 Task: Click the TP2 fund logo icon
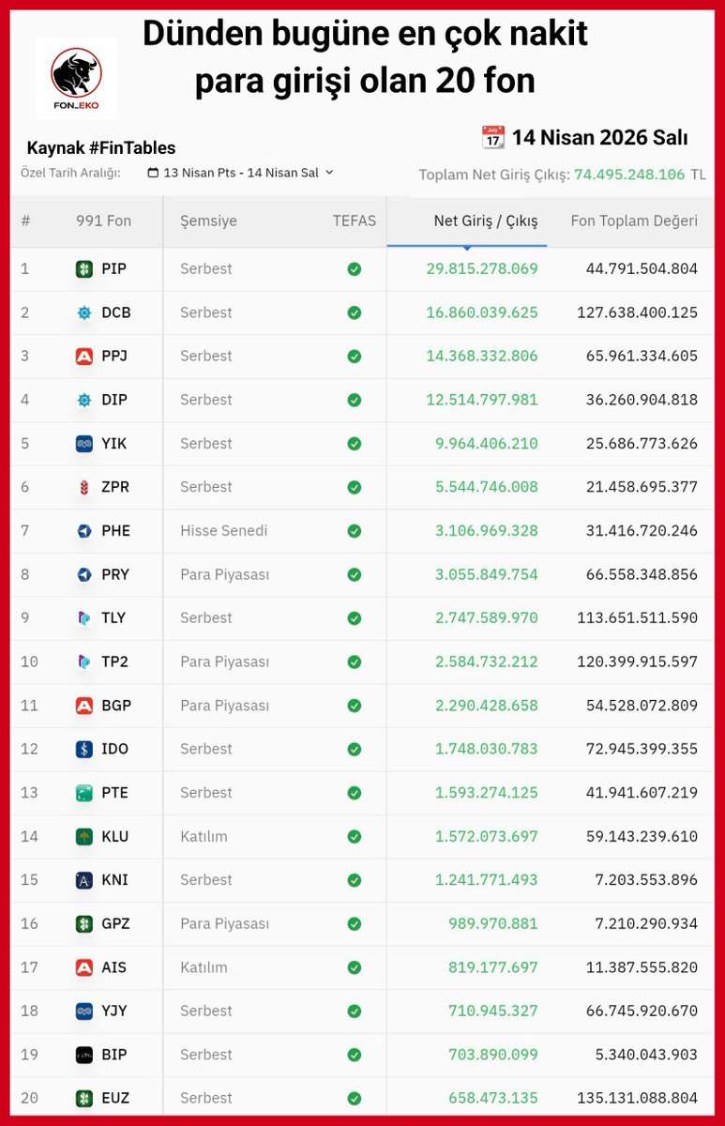pos(84,662)
